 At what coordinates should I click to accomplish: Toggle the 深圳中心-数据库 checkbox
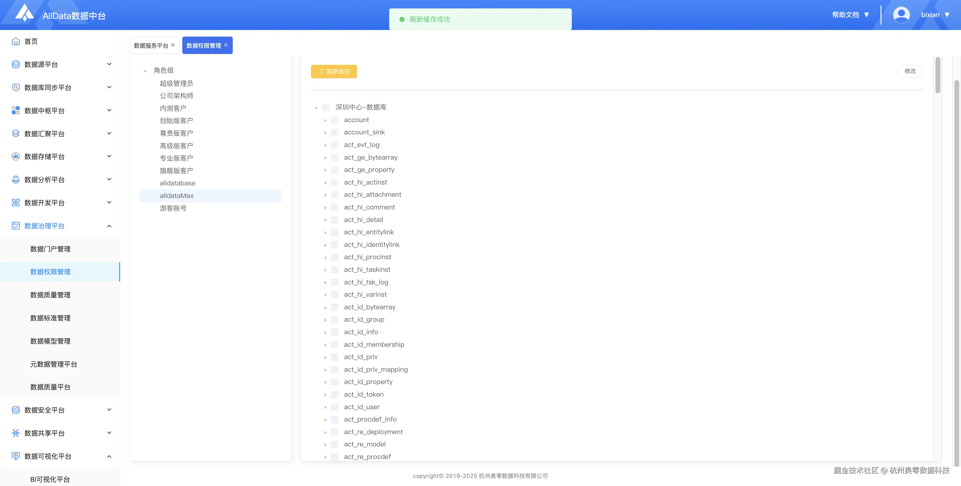(326, 107)
